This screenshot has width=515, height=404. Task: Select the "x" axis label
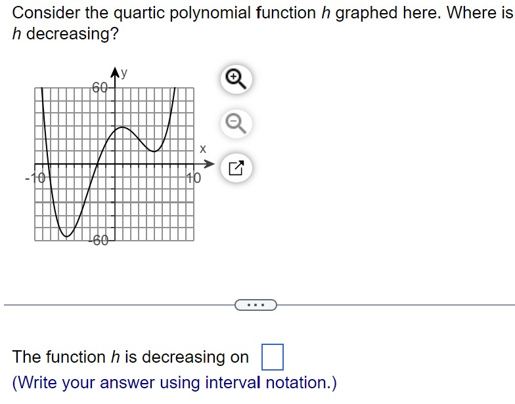[203, 149]
